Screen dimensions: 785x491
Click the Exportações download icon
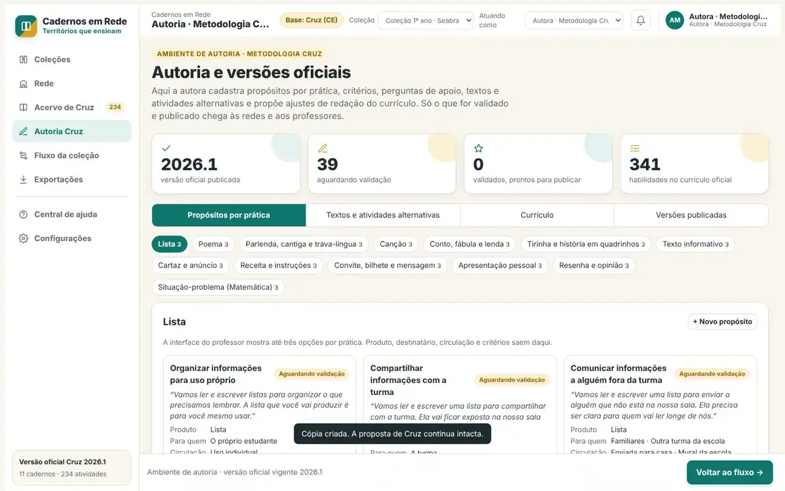tap(24, 179)
